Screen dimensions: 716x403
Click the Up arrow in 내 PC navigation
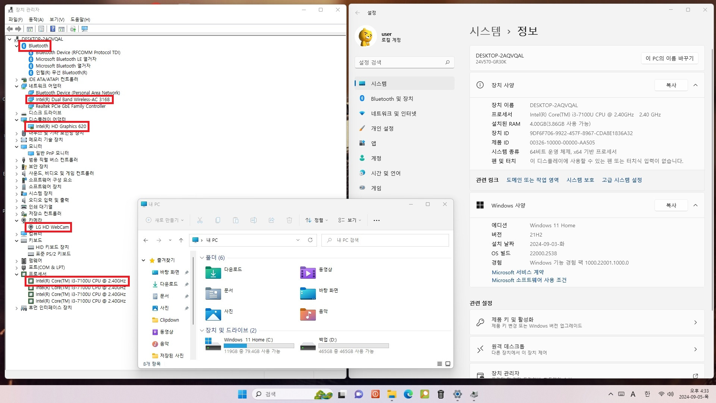tap(181, 240)
